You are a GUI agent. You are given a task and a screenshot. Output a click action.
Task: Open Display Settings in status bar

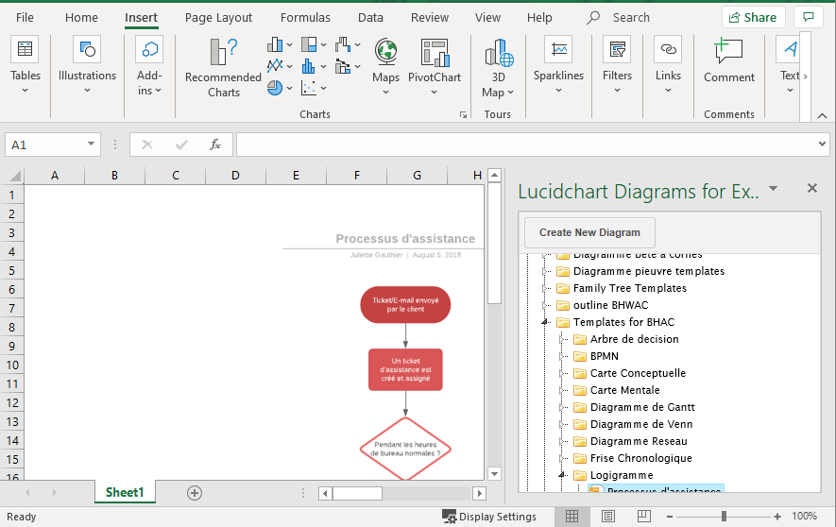(489, 517)
